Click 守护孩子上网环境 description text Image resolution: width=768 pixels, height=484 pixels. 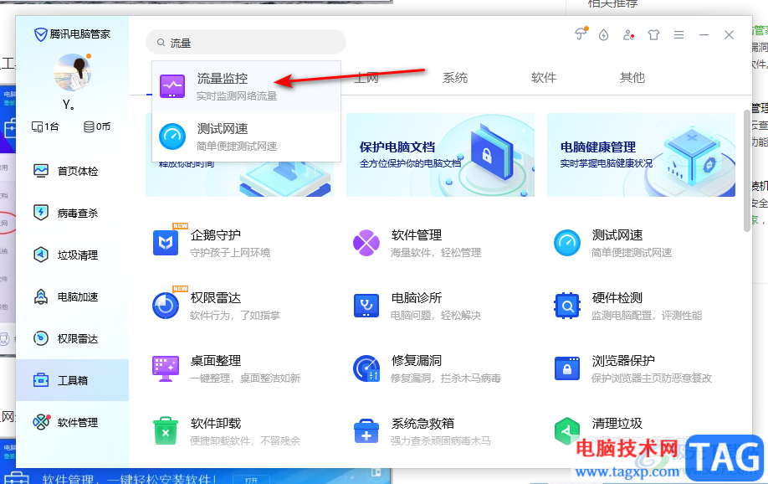(230, 253)
